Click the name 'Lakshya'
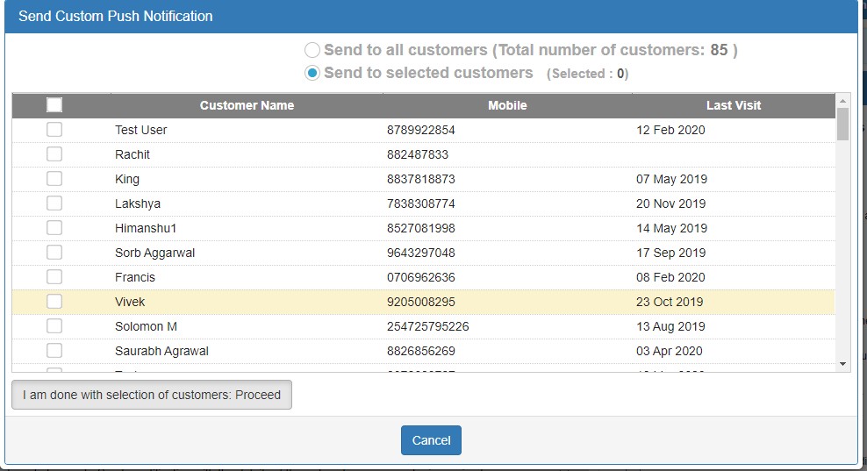867x471 pixels. (137, 203)
